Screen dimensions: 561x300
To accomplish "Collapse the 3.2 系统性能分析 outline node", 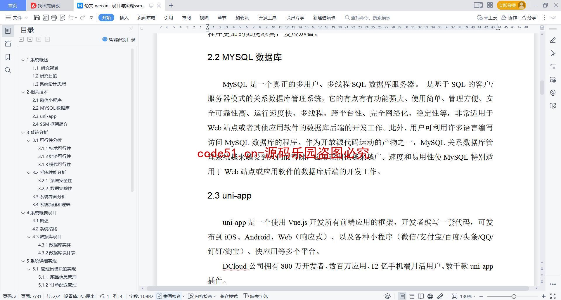I will pos(29,173).
